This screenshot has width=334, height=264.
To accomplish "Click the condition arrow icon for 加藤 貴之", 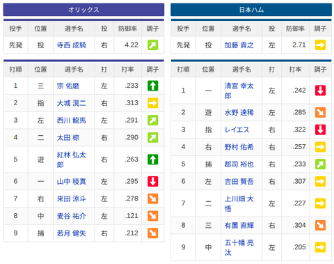I will click(x=320, y=45).
